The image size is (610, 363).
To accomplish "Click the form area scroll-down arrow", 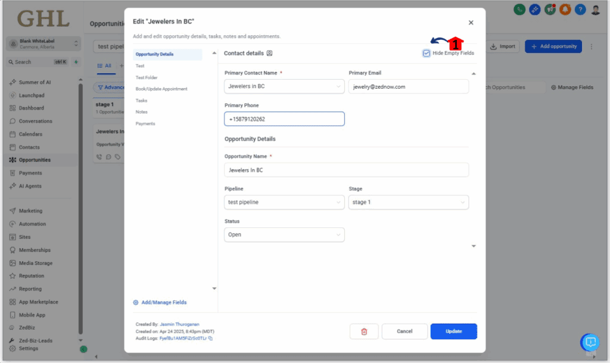I will [x=474, y=246].
